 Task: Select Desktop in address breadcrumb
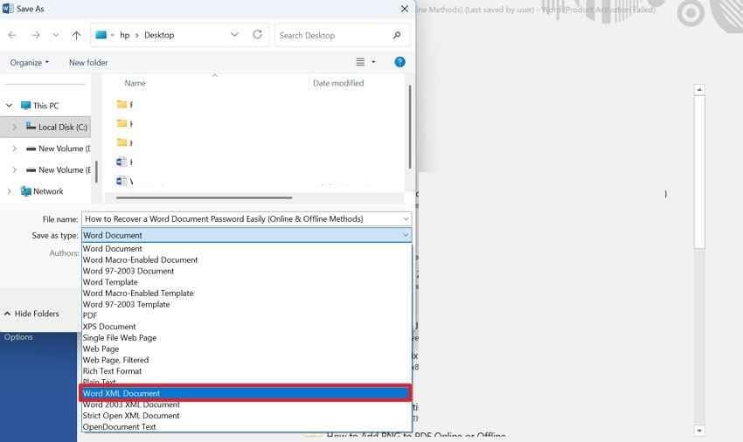pyautogui.click(x=159, y=35)
